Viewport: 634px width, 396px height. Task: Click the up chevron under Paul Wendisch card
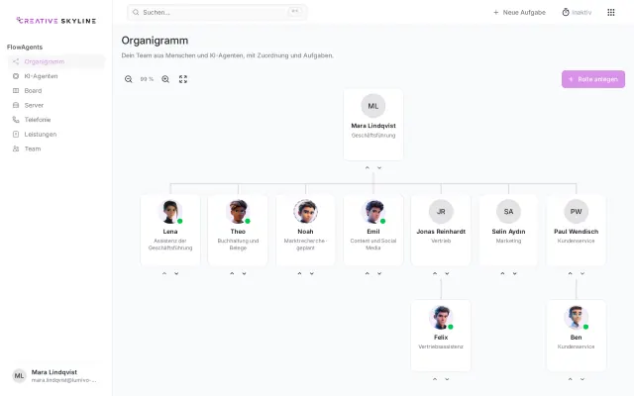571,273
